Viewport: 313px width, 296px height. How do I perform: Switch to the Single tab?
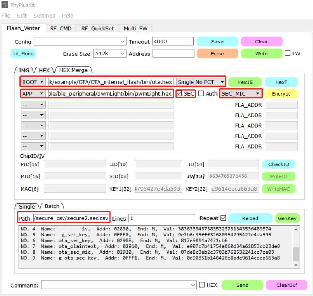[27, 206]
